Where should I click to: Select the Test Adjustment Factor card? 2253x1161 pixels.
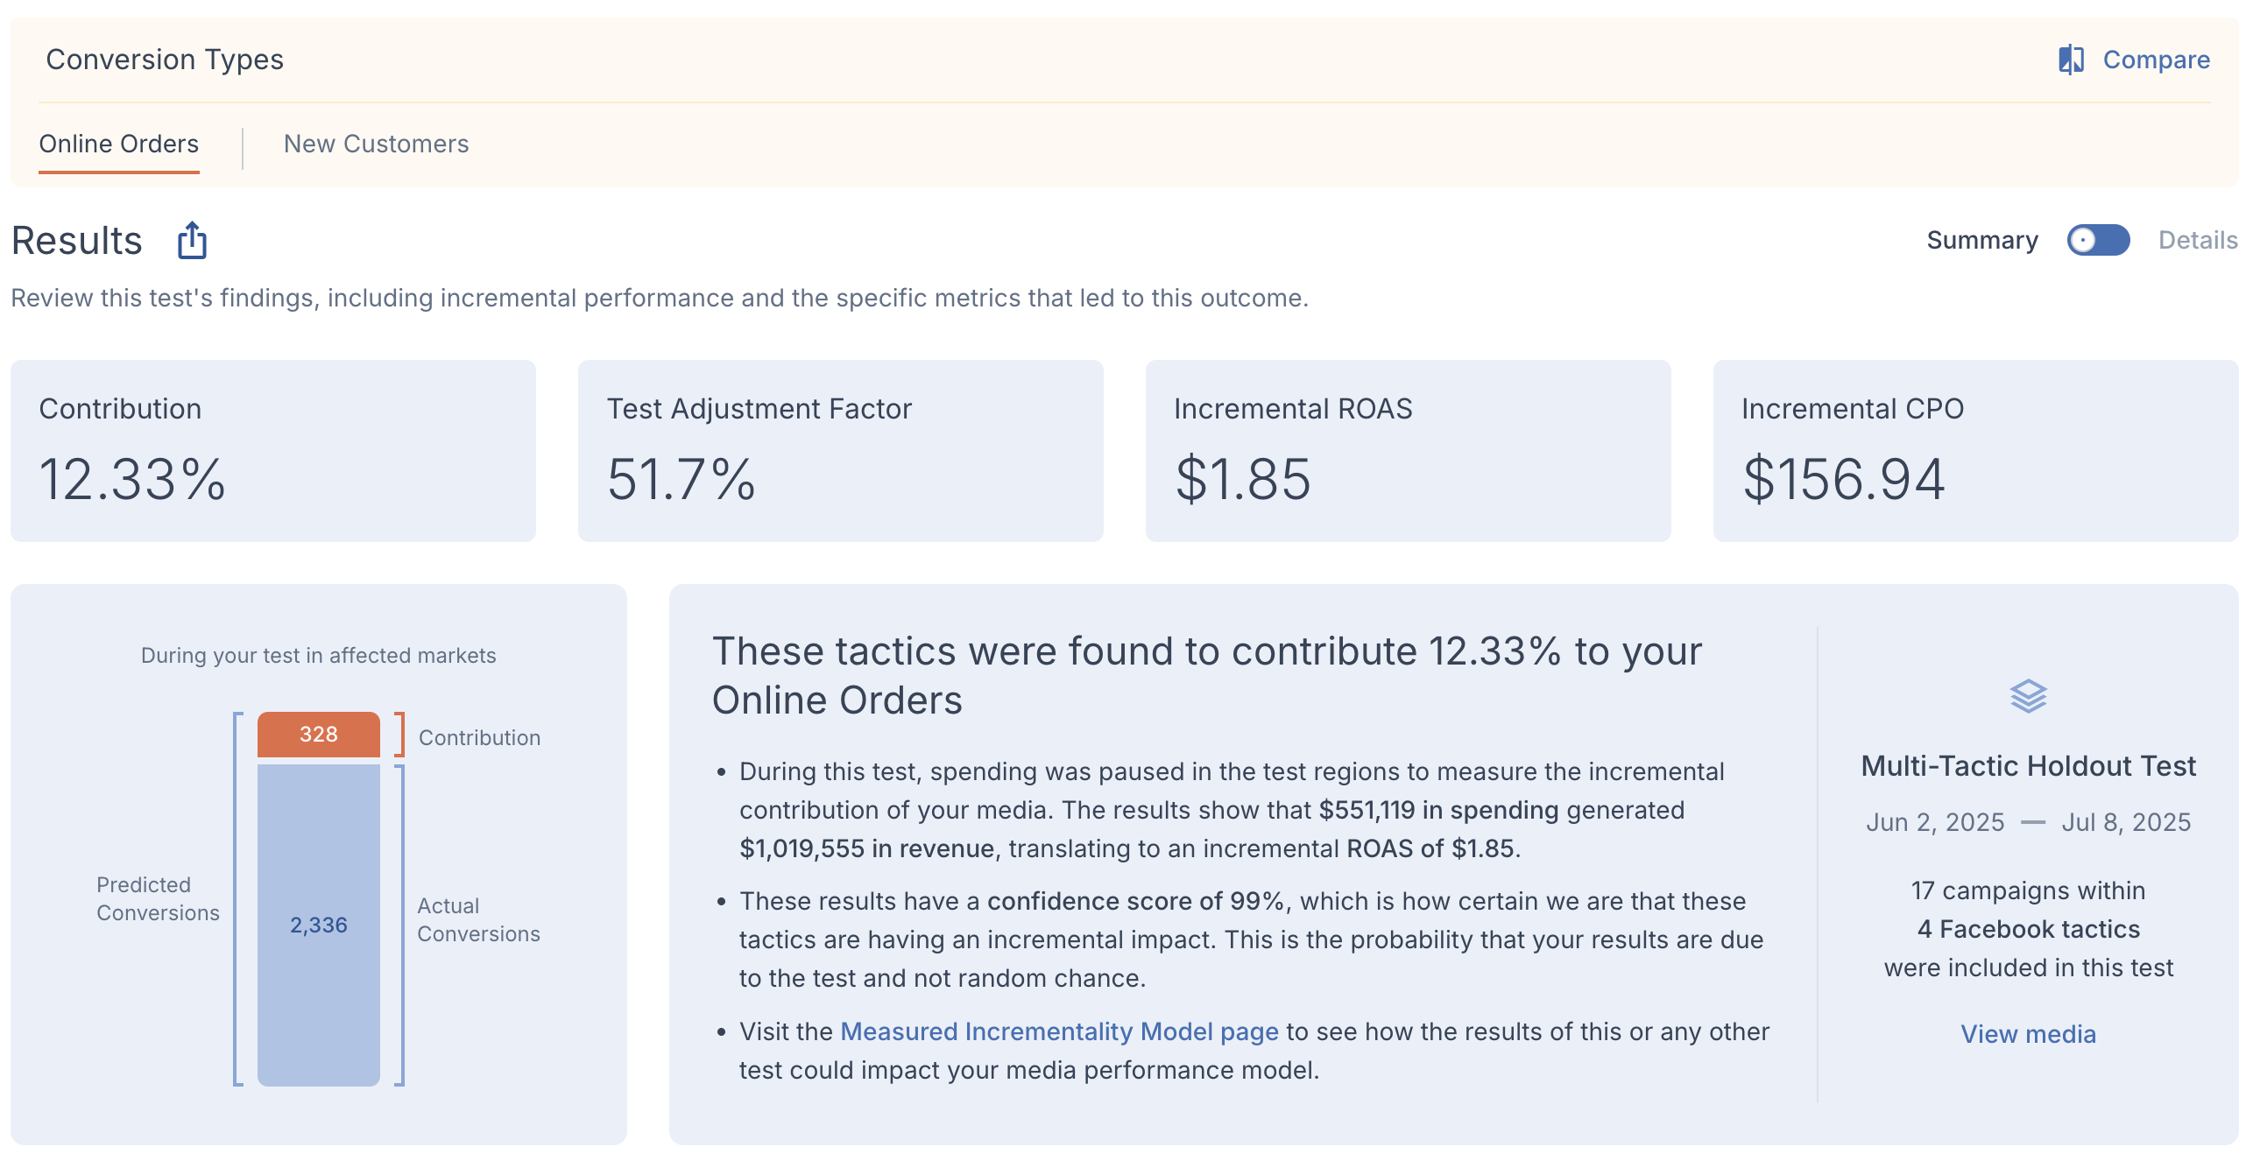(x=841, y=451)
